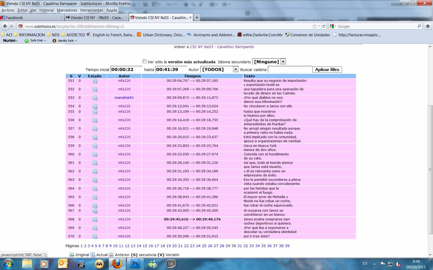Reload the page with the refresh icon
The image size is (433, 270).
(x=324, y=26)
